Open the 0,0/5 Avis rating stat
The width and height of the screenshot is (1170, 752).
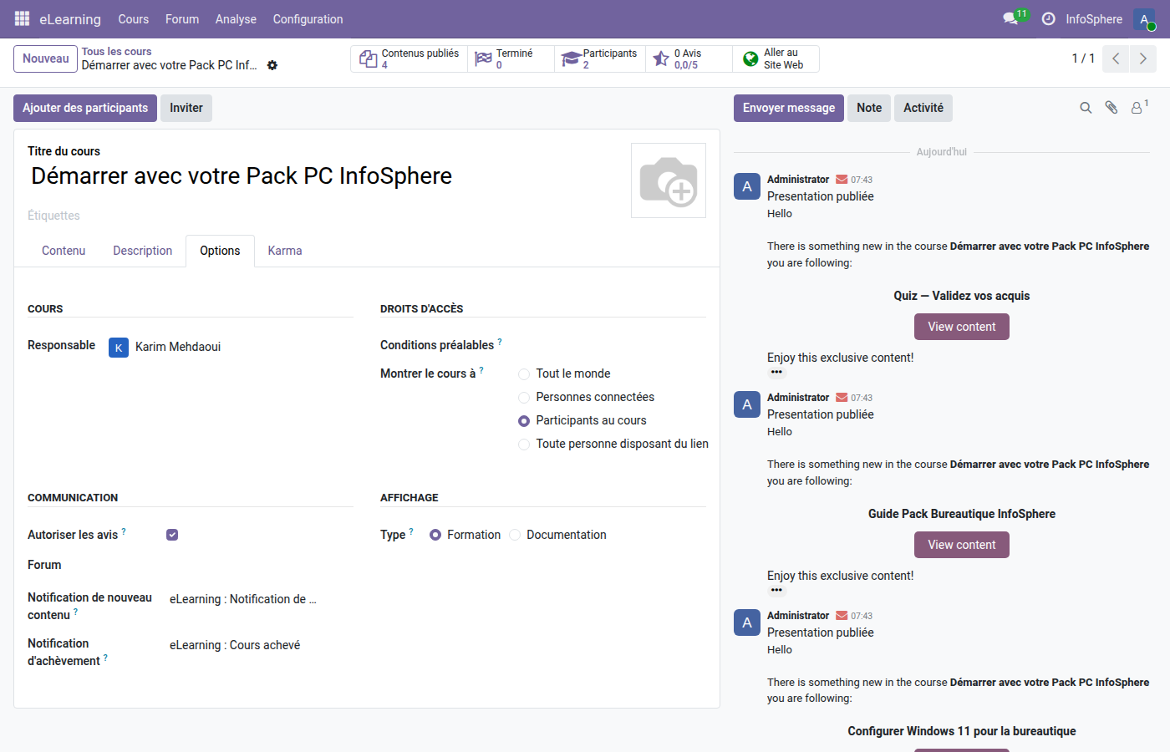[688, 58]
